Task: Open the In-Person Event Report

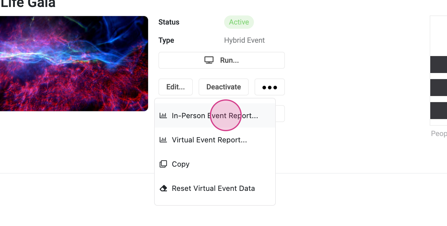Action: [215, 116]
